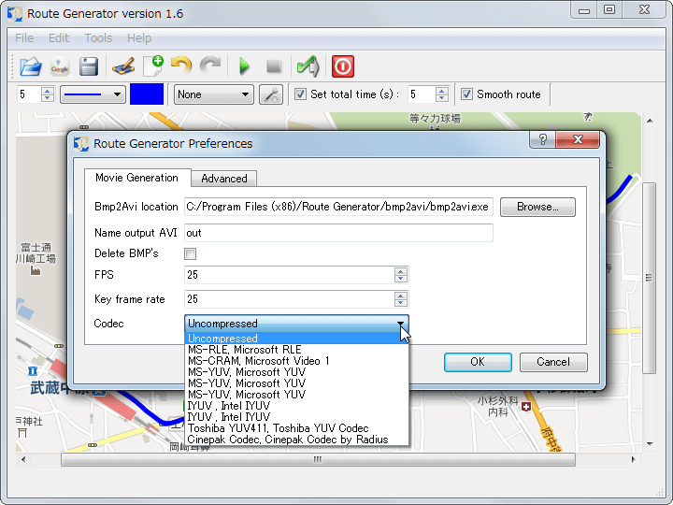Screen dimensions: 673x505
Task: Select Cinepak Codec by Radius option
Action: (296, 440)
